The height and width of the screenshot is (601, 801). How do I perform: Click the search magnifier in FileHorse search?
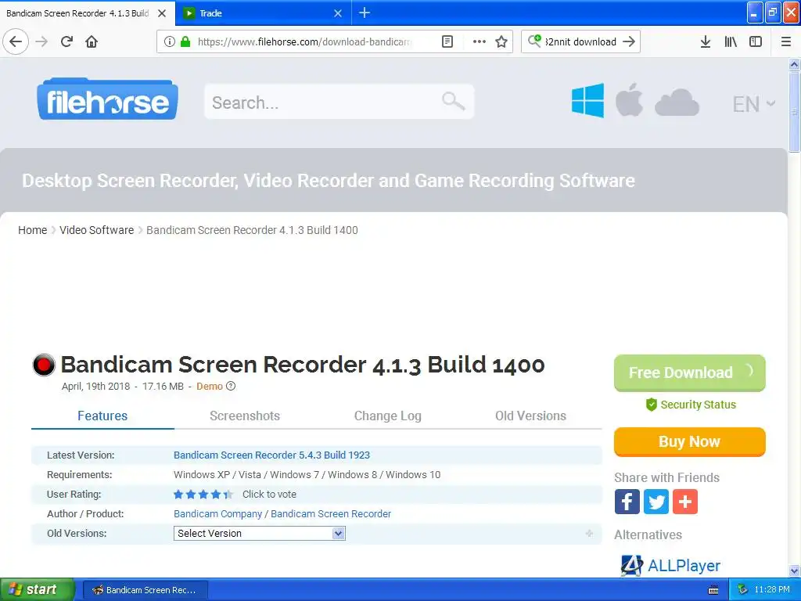tap(453, 101)
